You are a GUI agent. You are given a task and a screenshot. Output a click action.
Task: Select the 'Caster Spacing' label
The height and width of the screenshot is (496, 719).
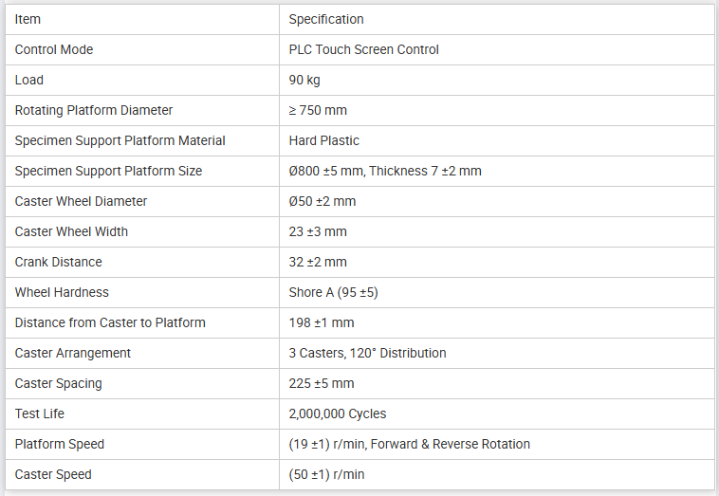tap(58, 383)
